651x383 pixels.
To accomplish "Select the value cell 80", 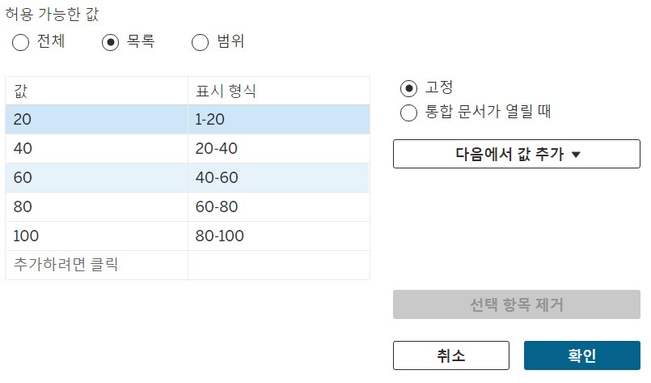I will [x=97, y=206].
